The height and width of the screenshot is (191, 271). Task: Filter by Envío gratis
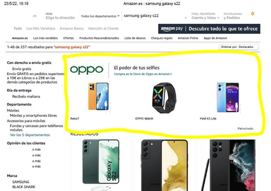coord(21,69)
